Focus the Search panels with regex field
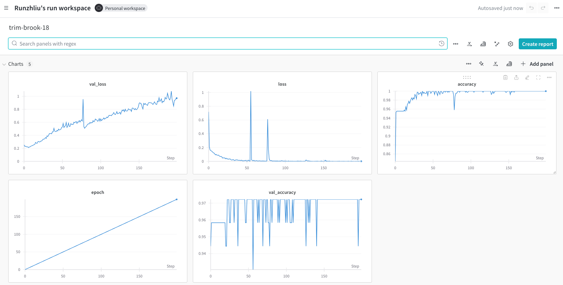Viewport: 563px width, 285px height. 227,44
